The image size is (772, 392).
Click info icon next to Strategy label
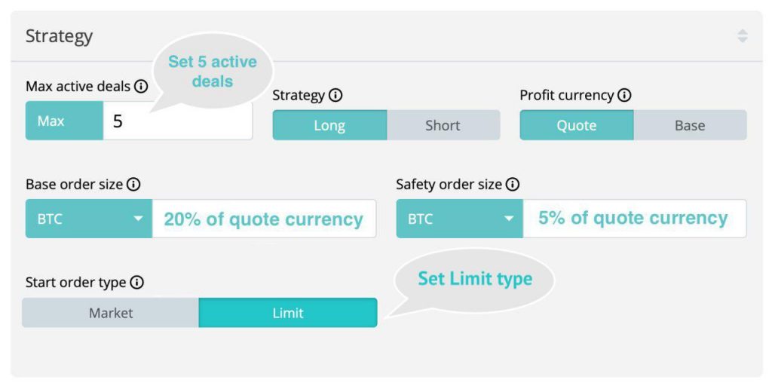(x=335, y=96)
